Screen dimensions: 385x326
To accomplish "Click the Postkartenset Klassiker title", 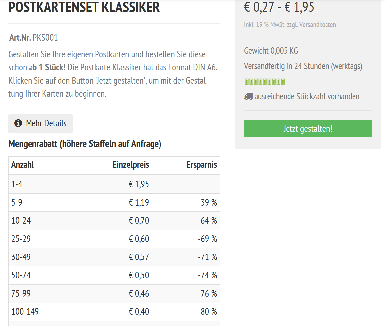I will click(x=84, y=7).
